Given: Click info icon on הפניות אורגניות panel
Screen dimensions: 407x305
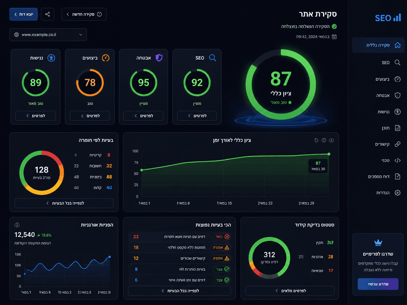Looking at the screenshot, I should pyautogui.click(x=17, y=225).
